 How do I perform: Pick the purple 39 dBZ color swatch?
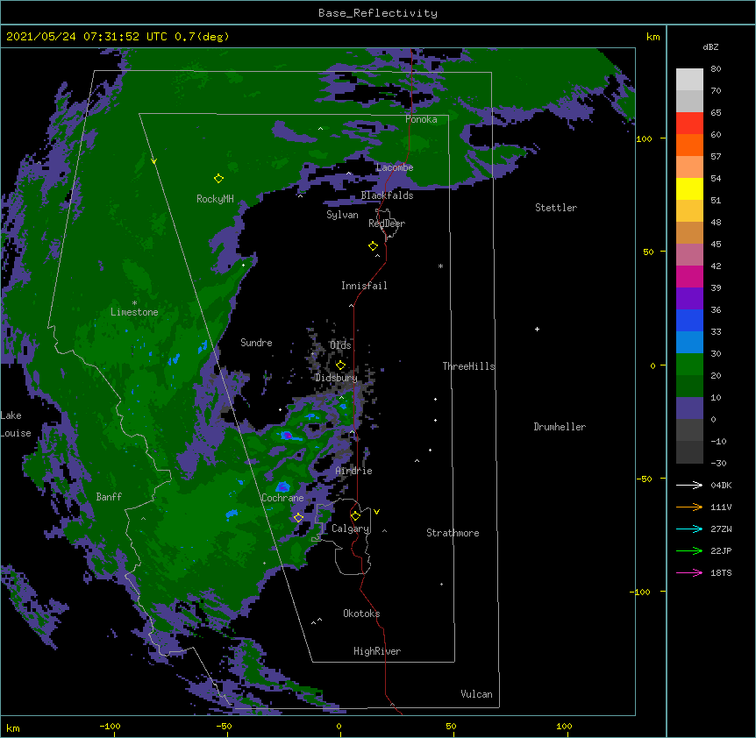(689, 298)
